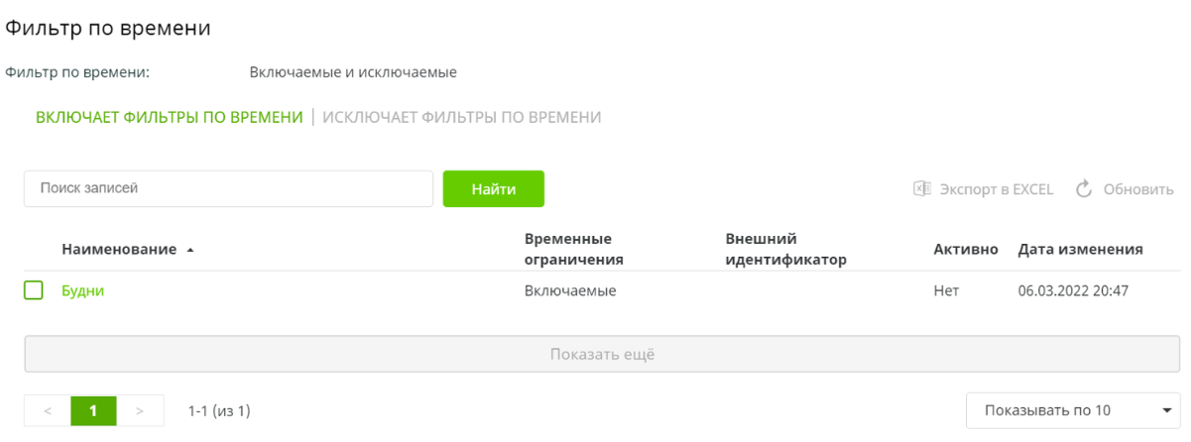This screenshot has height=442, width=1191.
Task: Go to previous page arrow
Action: click(48, 410)
